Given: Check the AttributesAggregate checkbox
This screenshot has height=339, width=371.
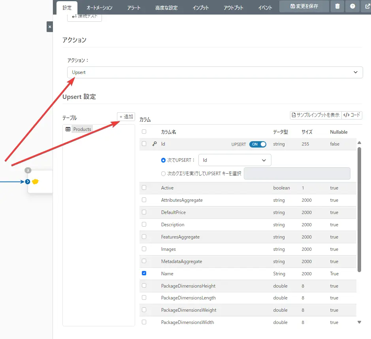Looking at the screenshot, I should (x=144, y=200).
